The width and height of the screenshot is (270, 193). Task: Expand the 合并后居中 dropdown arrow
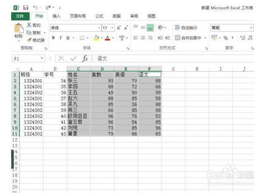coord(205,38)
